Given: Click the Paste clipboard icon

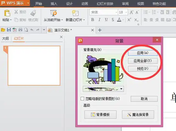Looking at the screenshot, I should (7, 13).
